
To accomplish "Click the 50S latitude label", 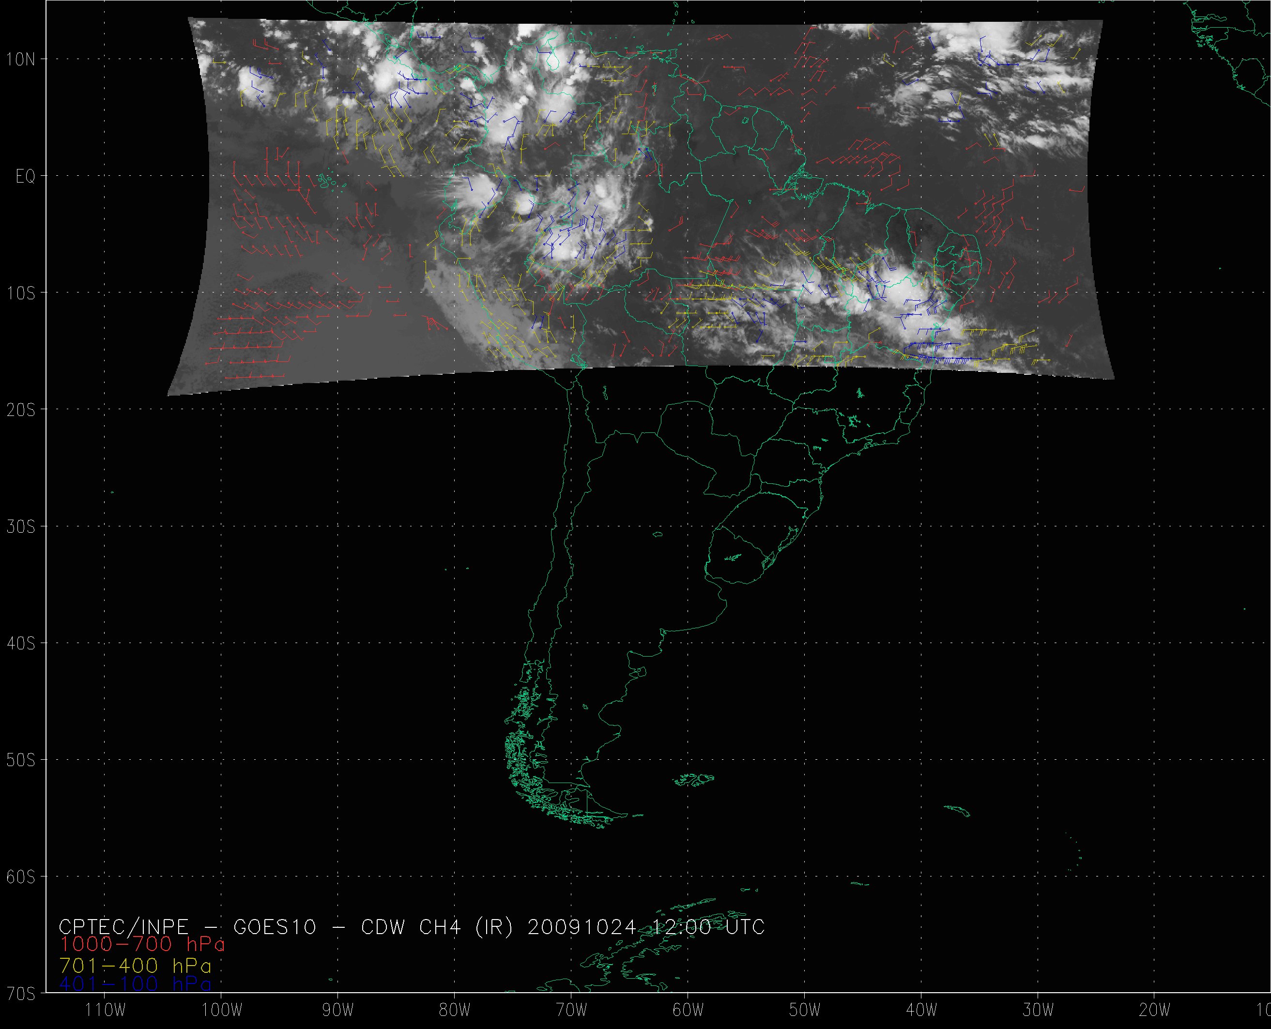I will click(x=21, y=760).
